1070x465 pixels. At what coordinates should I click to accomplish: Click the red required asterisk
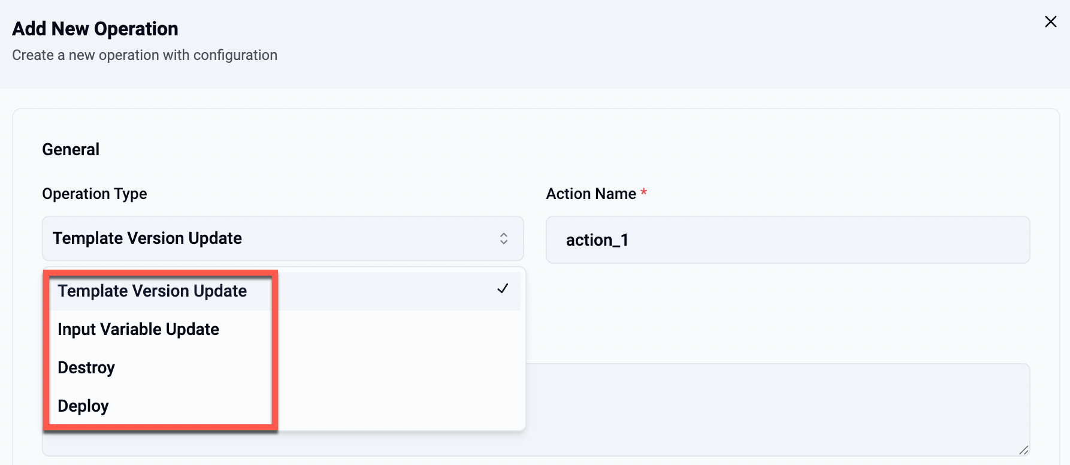pyautogui.click(x=643, y=192)
